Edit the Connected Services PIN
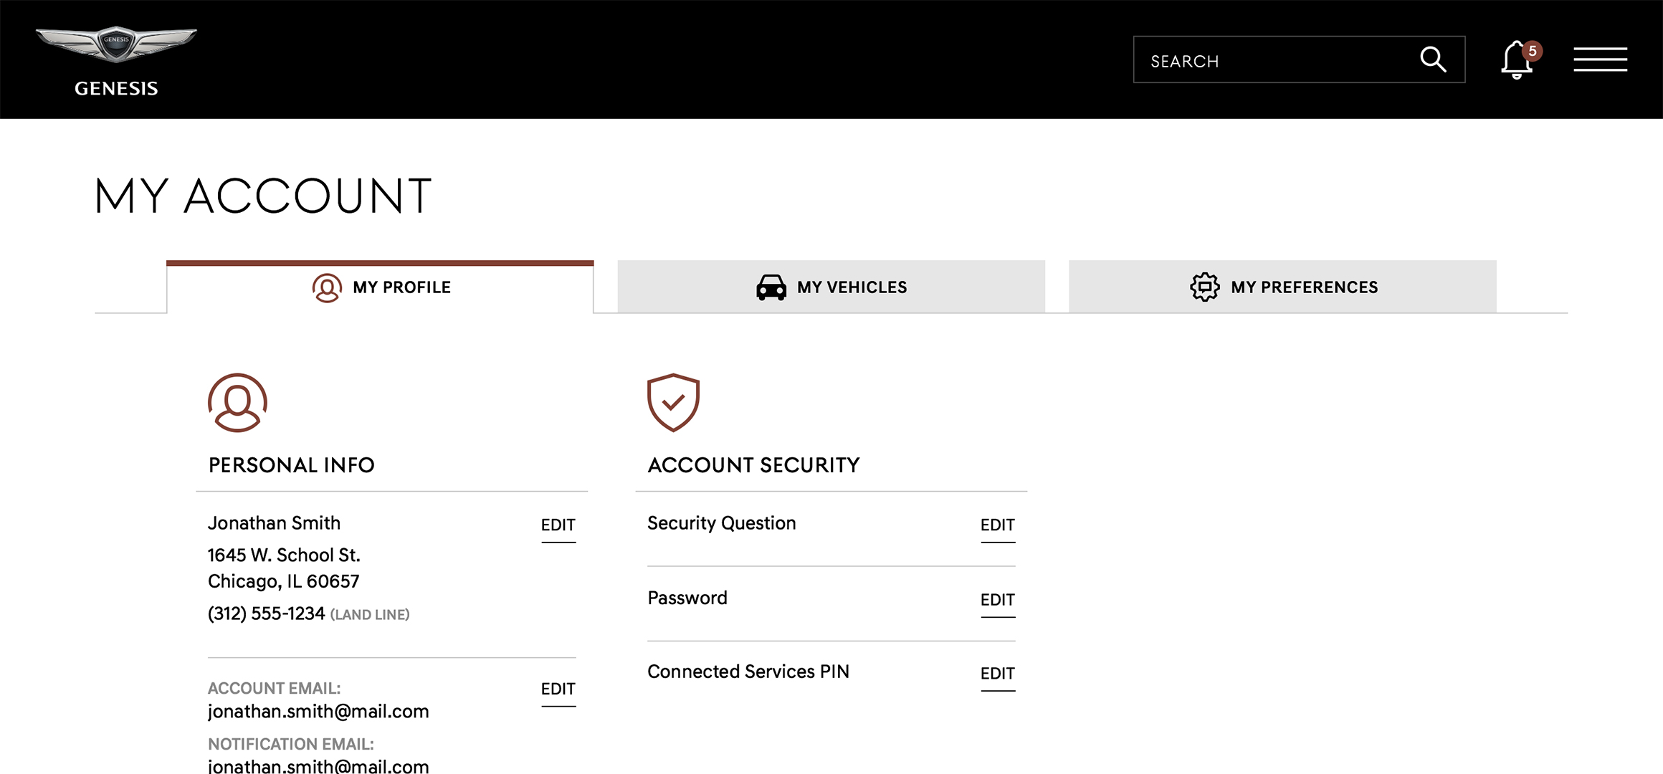Image resolution: width=1663 pixels, height=774 pixels. click(997, 674)
